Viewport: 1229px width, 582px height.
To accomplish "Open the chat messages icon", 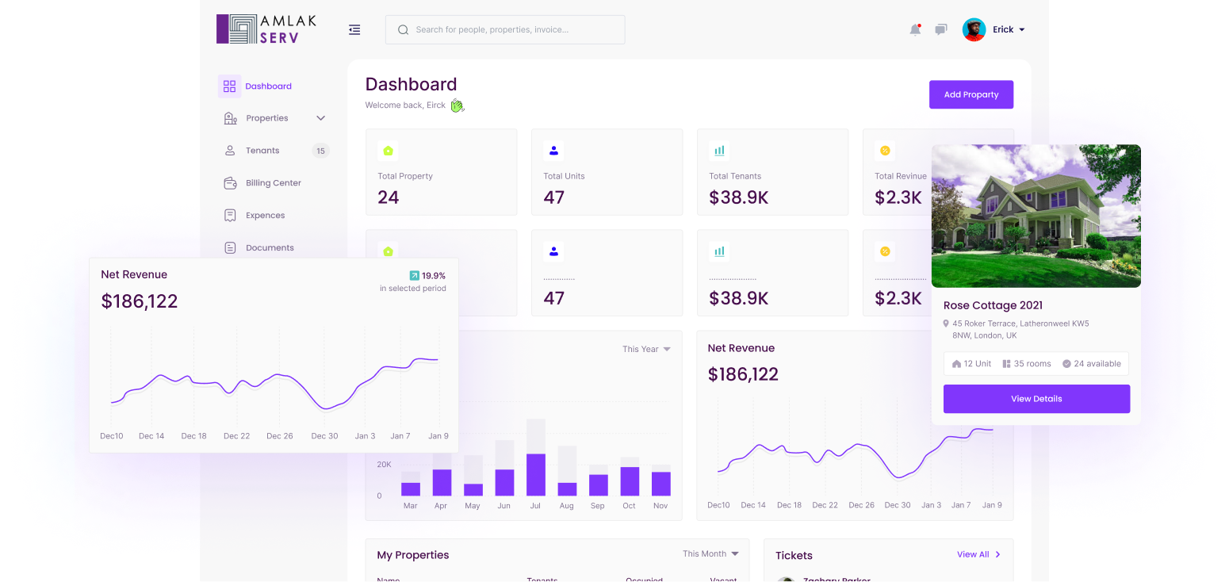I will coord(941,29).
